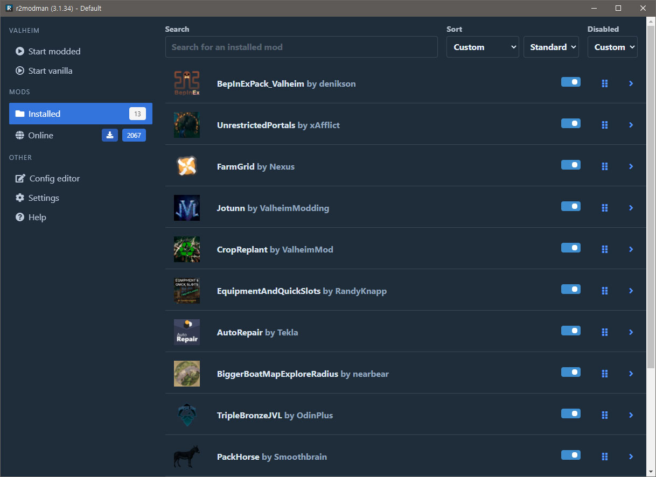Click the AutoRepair by Tekla title text

click(257, 332)
